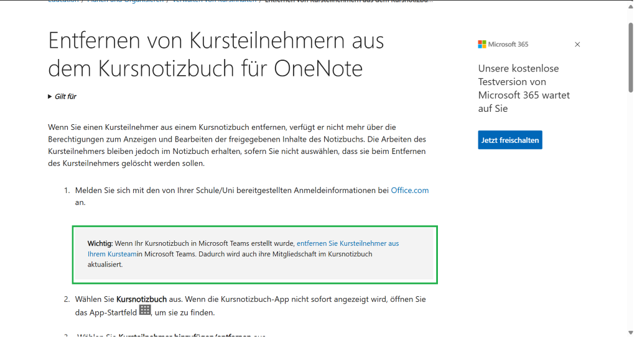Click the heading "Entfernen von Kursteilnehmern aus"
The image size is (637, 339).
216,40
